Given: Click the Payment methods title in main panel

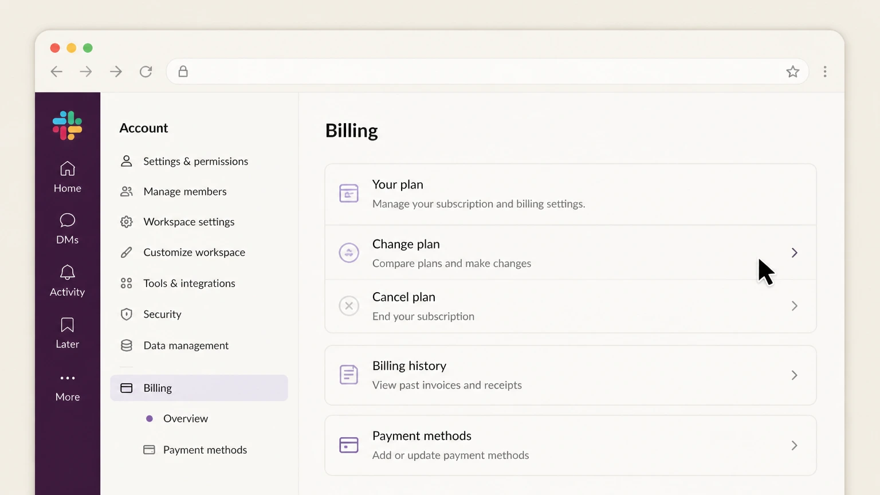Looking at the screenshot, I should (x=422, y=436).
